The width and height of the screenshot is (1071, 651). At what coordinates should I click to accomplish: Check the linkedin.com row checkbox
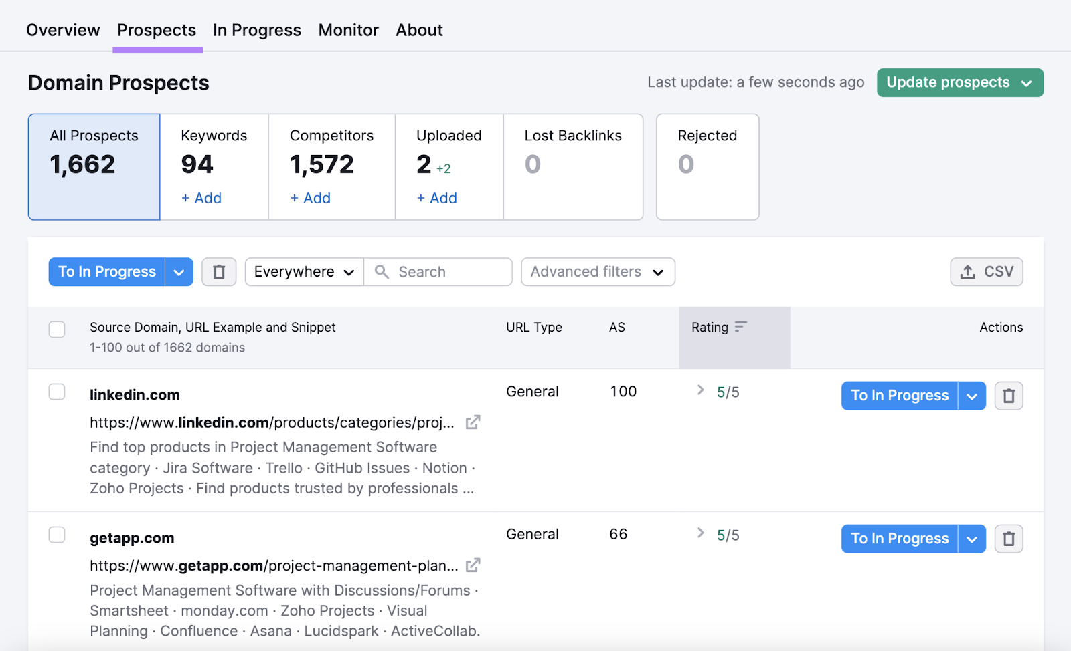click(57, 392)
